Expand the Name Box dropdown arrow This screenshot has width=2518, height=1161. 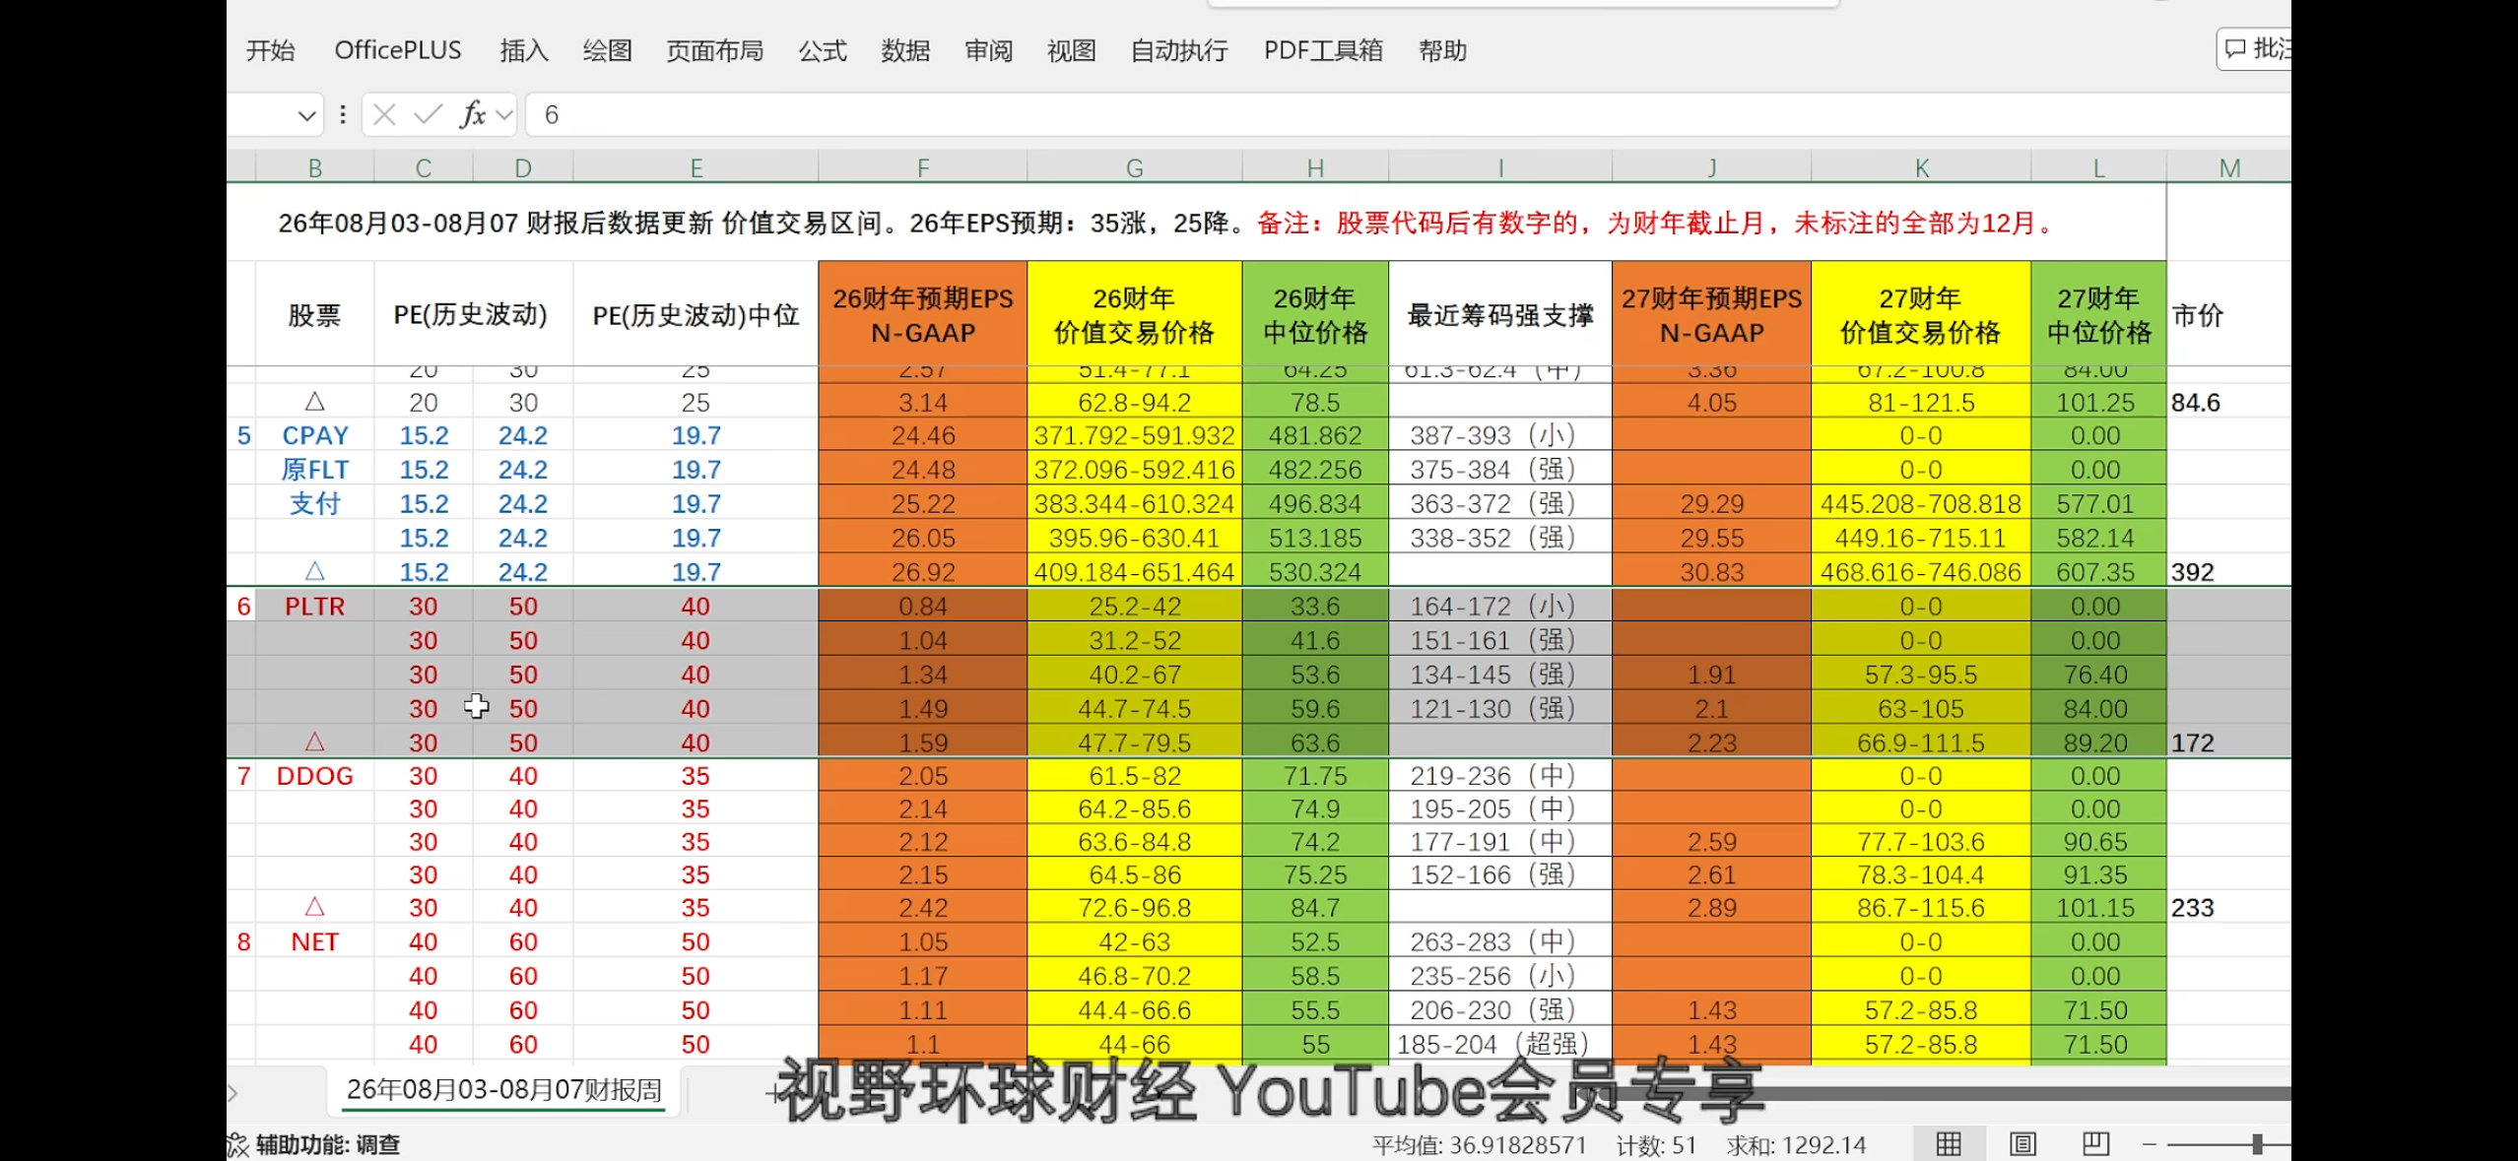click(306, 116)
